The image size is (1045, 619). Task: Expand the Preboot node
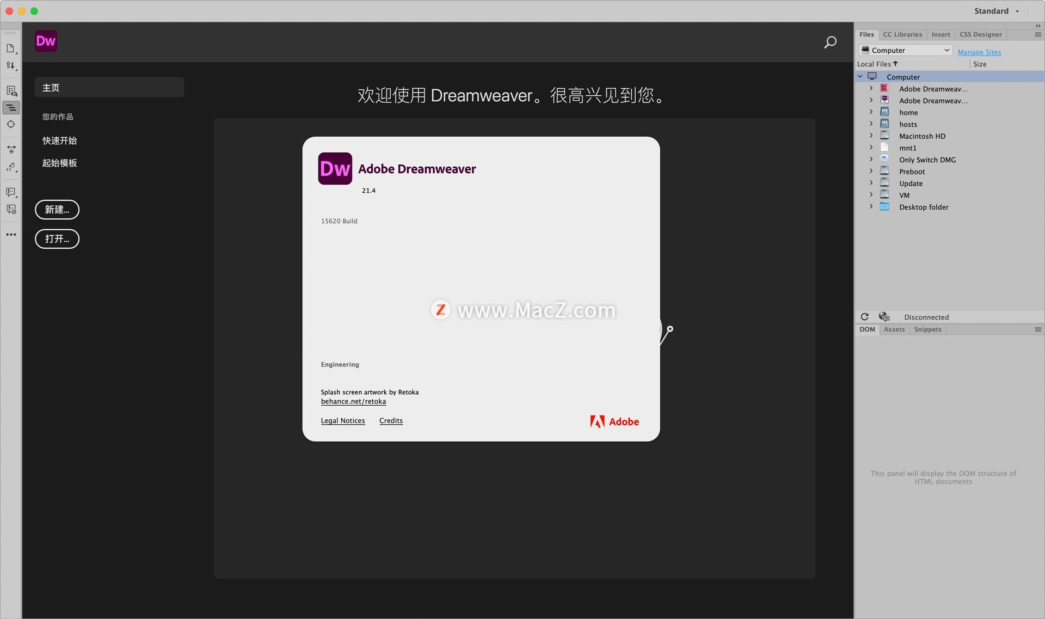pos(871,171)
